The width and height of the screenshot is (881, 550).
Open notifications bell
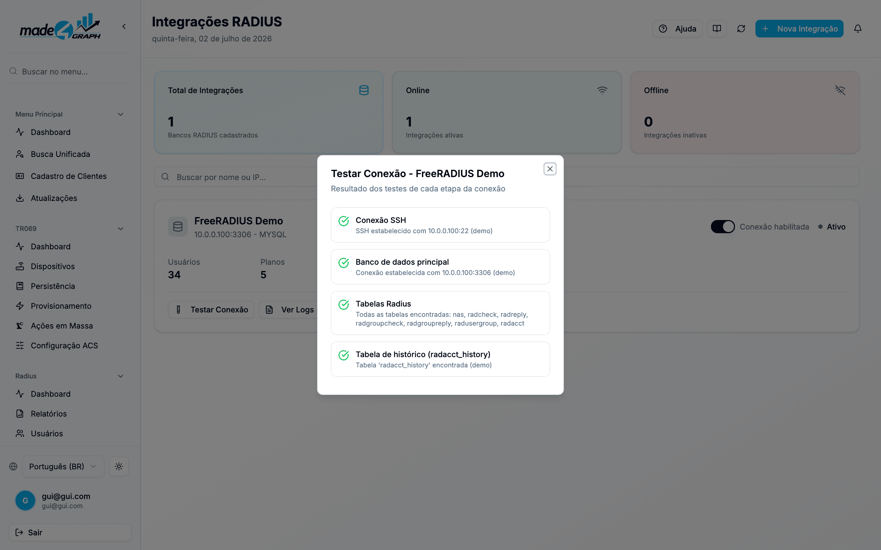coord(858,29)
